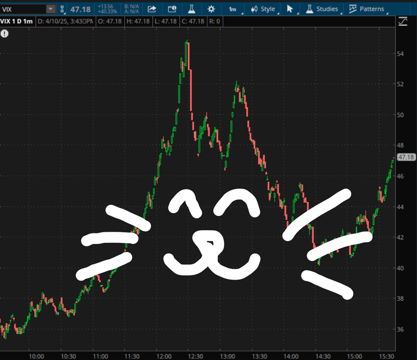This screenshot has height=360, width=417.
Task: Click the 15:30 time axis label
Action: [x=386, y=356]
